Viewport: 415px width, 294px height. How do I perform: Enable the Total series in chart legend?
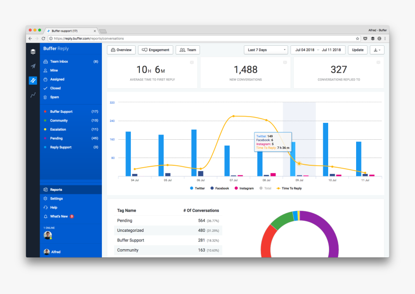pyautogui.click(x=265, y=188)
